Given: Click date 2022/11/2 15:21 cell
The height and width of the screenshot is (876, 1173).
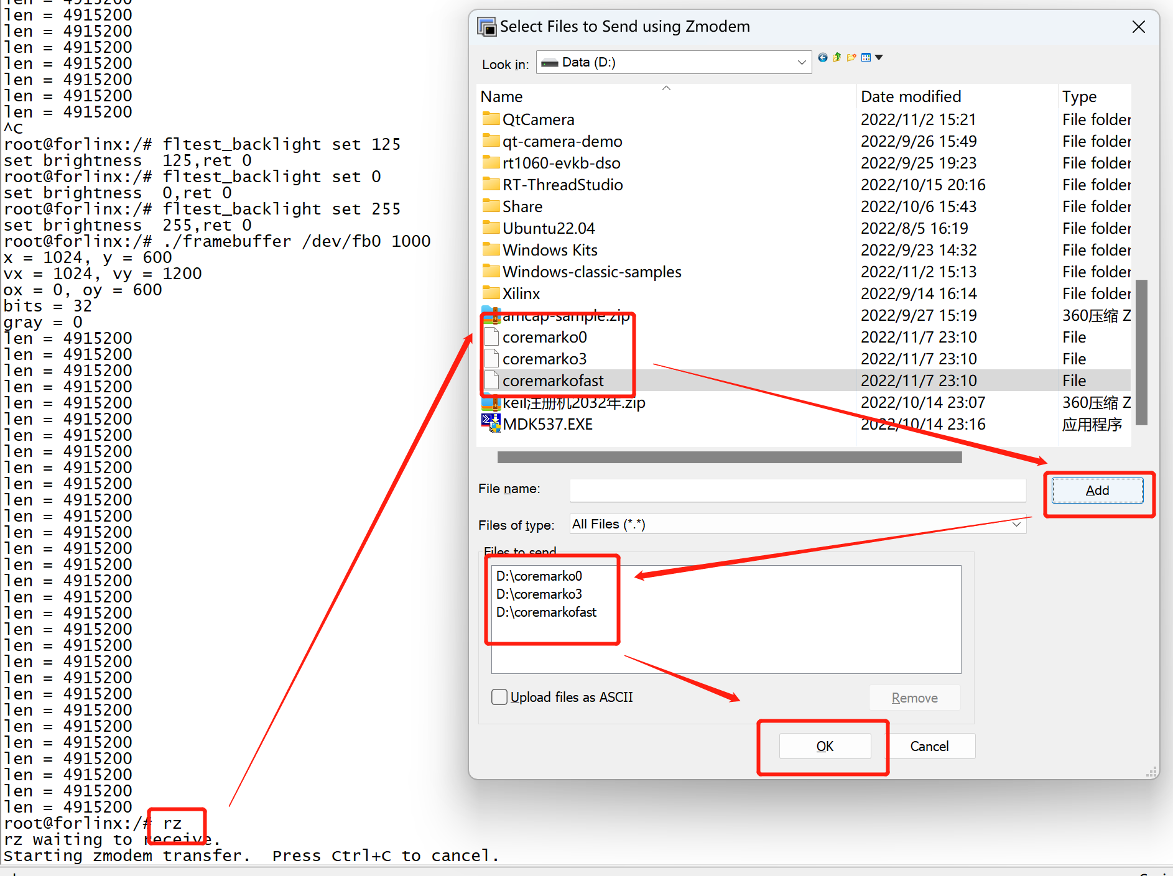Looking at the screenshot, I should [919, 119].
